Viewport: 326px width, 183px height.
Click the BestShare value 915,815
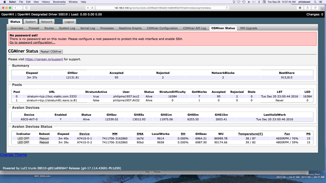pyautogui.click(x=287, y=78)
